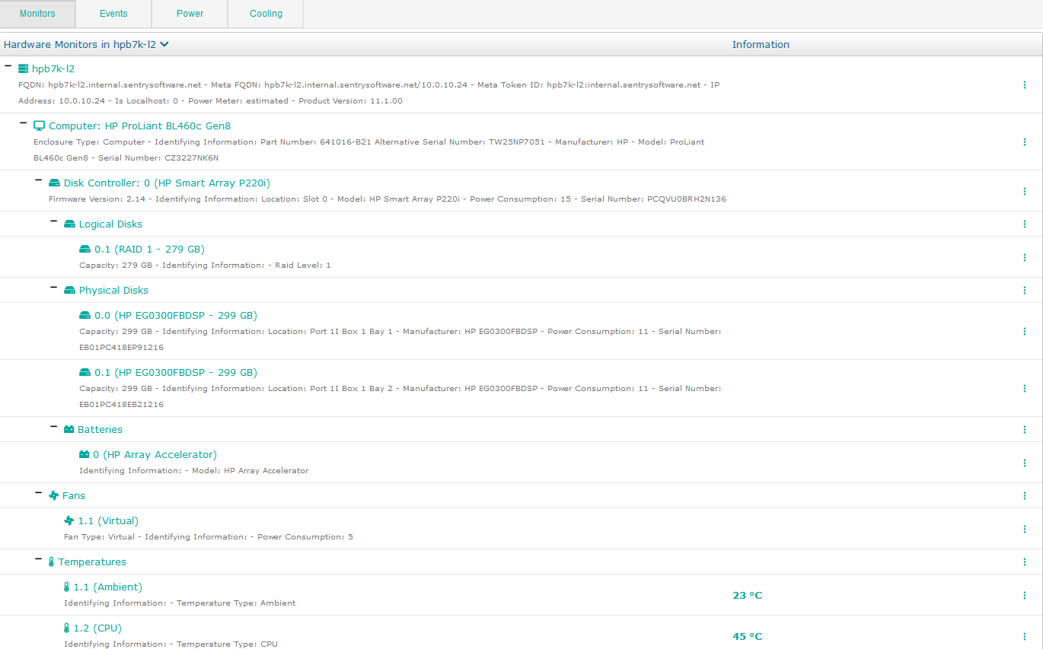Click the server icon next to hpb7k-l2

(23, 68)
